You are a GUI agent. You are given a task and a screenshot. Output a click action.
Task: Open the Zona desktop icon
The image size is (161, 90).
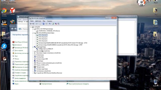pyautogui.click(x=4, y=46)
